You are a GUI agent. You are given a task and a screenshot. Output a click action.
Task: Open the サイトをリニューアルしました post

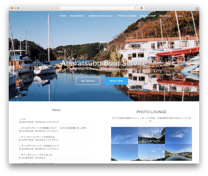pyautogui.click(x=37, y=155)
